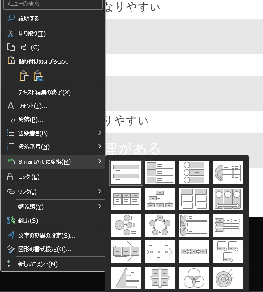Select the basic cycle SmartArt layout
Viewport: 263px width, 292px height.
160,225
